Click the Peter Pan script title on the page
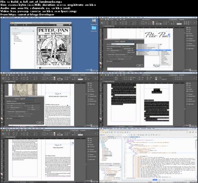 click(157, 35)
